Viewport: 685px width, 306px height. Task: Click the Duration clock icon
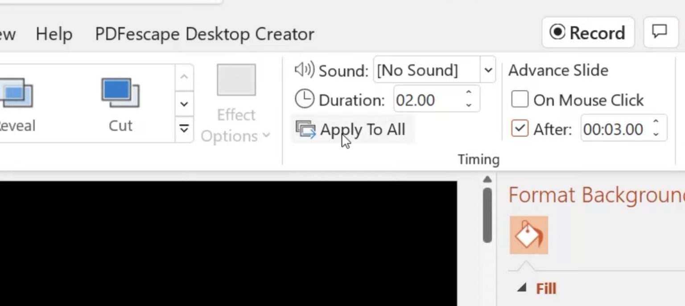(305, 99)
